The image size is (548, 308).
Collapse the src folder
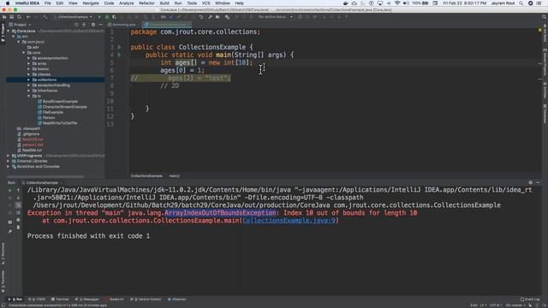[14, 36]
